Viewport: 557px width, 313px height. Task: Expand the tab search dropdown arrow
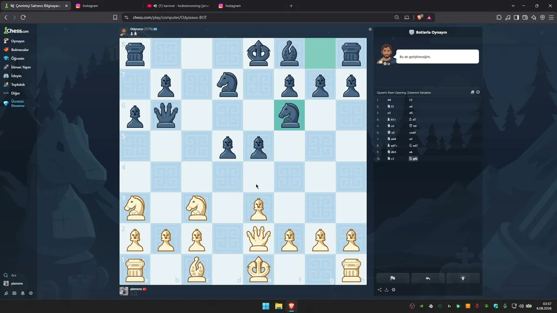513,6
